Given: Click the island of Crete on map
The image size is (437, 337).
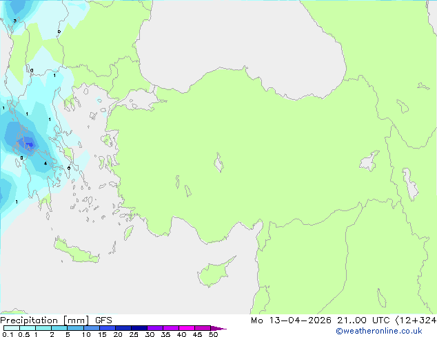Looking at the screenshot, I should tap(77, 251).
